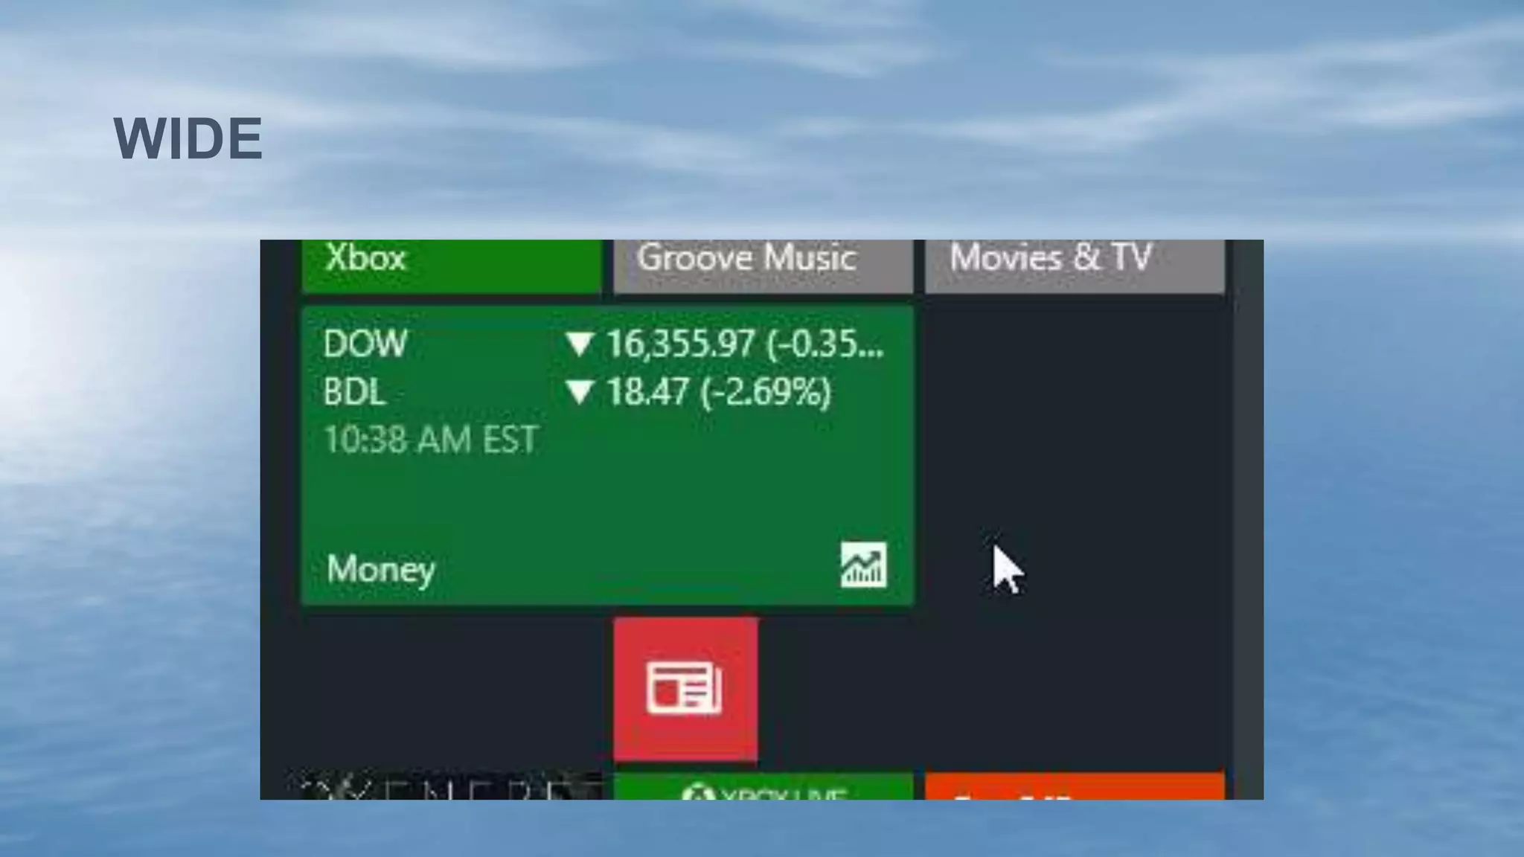
Task: Open the dark game image tile
Action: coord(446,787)
